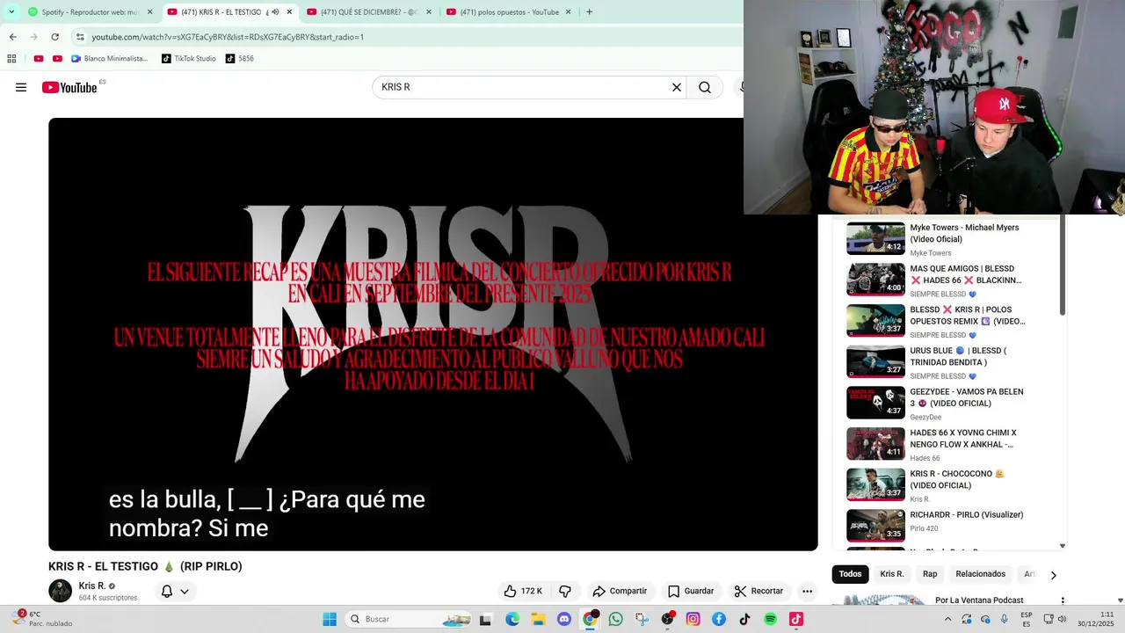Click the address bar URL
Screen dimensions: 1125x633
(x=228, y=37)
